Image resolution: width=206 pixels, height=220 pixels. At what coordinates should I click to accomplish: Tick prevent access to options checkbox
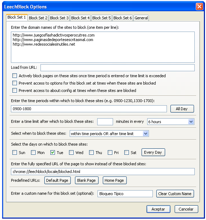(14, 83)
